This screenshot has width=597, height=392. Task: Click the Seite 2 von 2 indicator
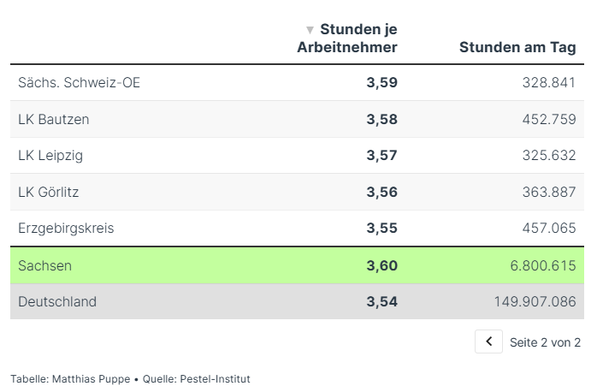(545, 342)
